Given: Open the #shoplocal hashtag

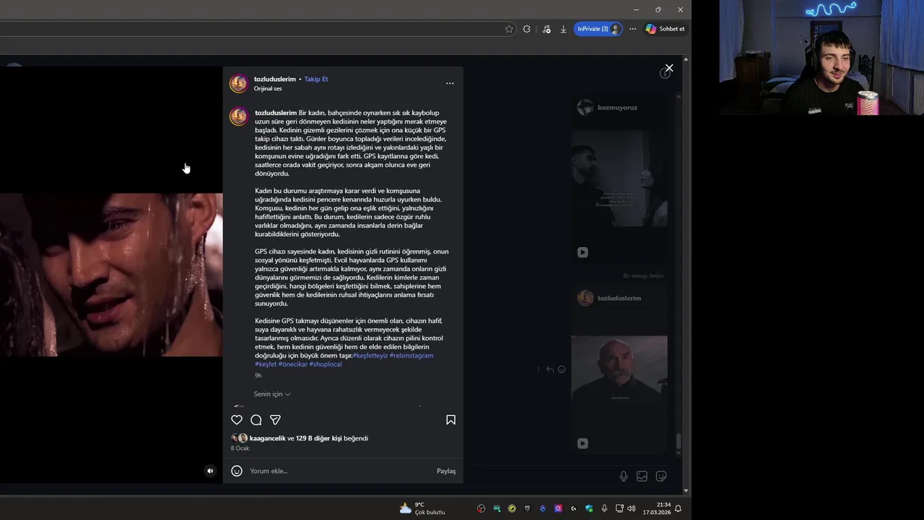Looking at the screenshot, I should click(326, 364).
